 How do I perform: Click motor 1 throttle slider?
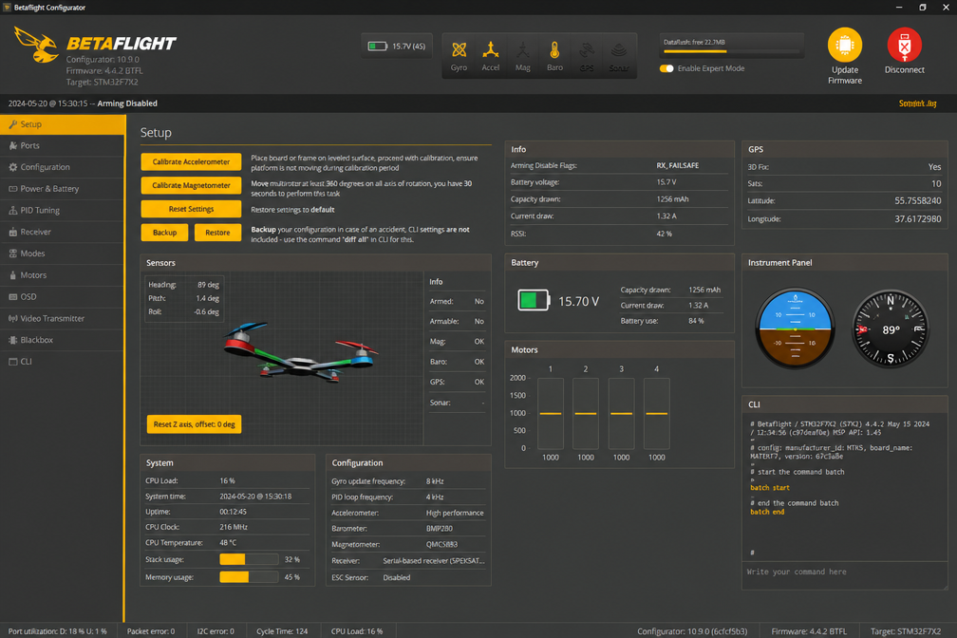(551, 413)
